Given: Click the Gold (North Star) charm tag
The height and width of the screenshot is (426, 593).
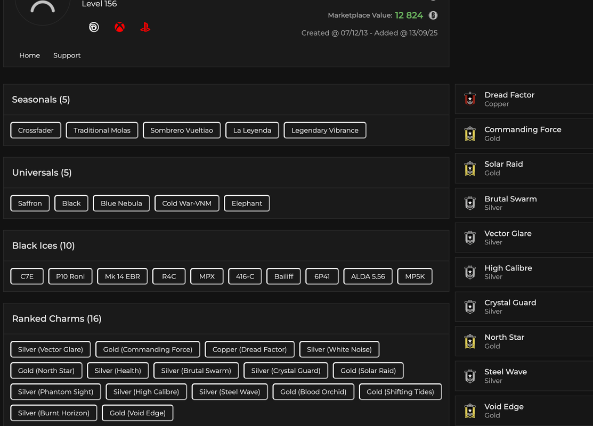Looking at the screenshot, I should [x=46, y=371].
